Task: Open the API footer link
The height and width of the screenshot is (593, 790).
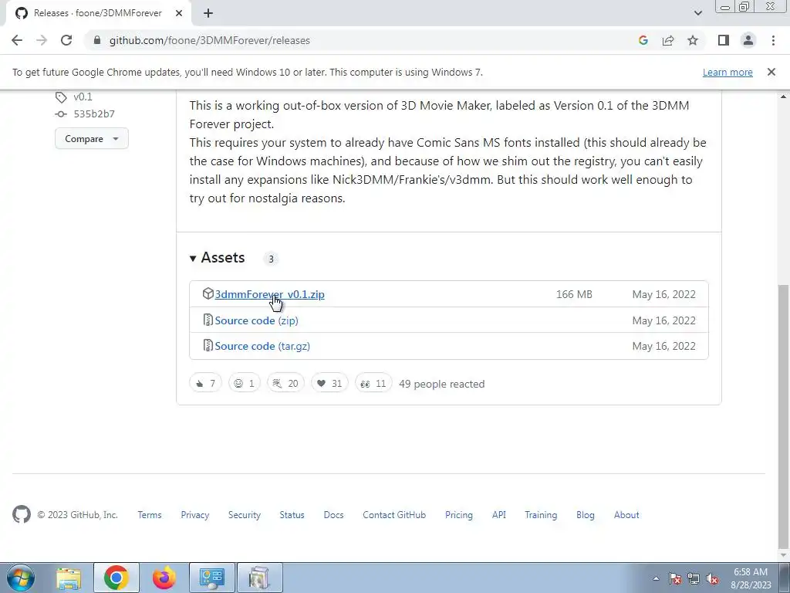Action: (x=499, y=515)
